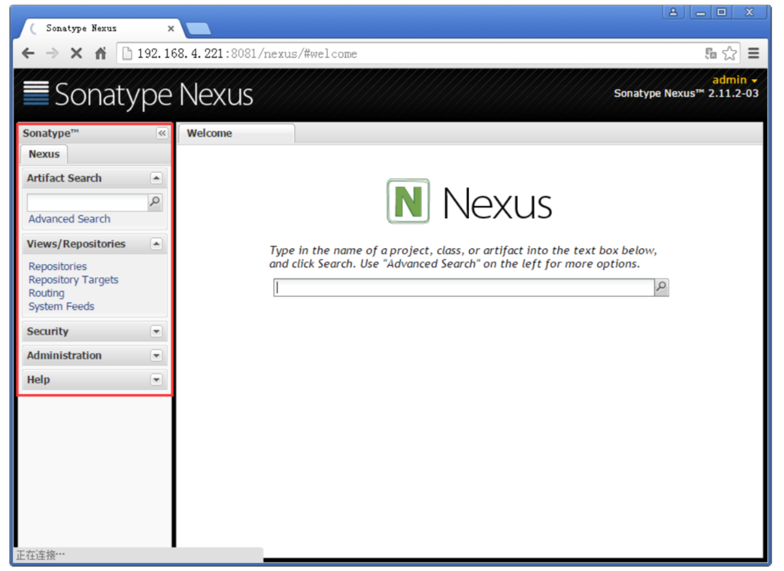Go to the browser home page icon
This screenshot has width=784, height=571.
(101, 54)
